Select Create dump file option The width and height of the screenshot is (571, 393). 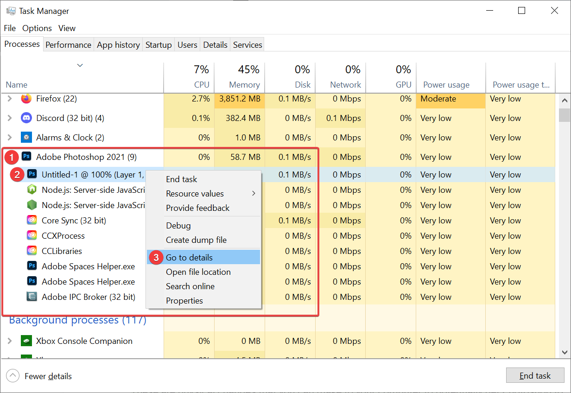tap(204, 240)
